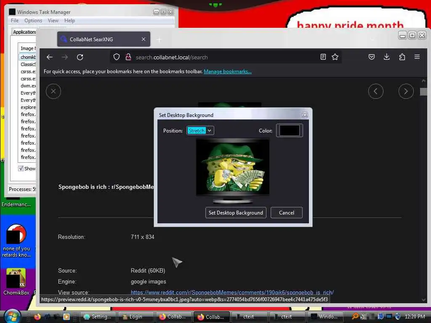Toggle the Show checkbox in Task Manager

coord(21,168)
